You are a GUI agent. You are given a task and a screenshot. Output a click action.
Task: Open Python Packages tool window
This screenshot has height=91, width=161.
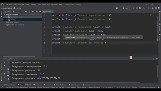point(60,85)
